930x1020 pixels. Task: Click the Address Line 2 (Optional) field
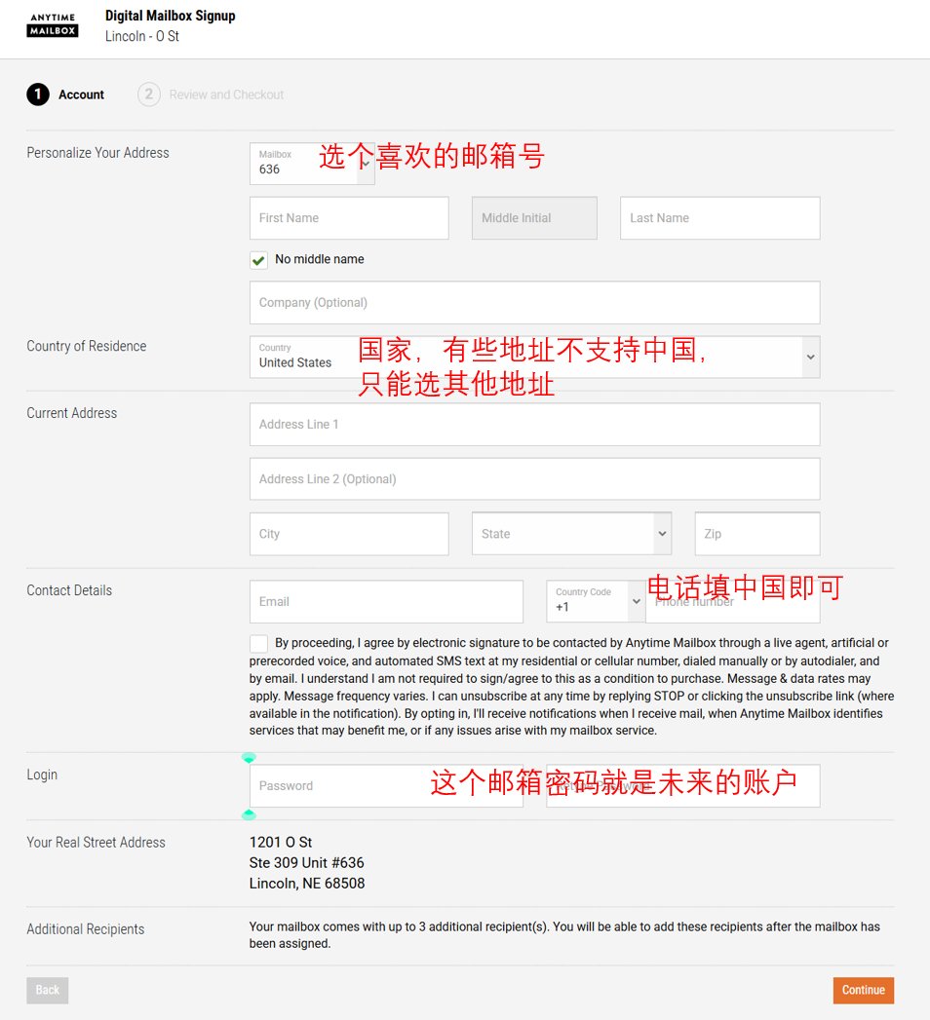[534, 478]
